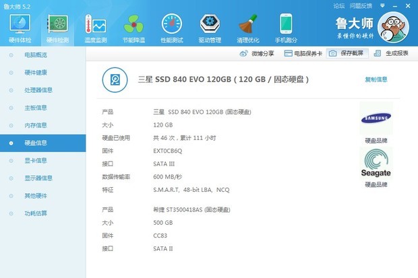Click the Seagate 硬盘品牌 logo
The height and width of the screenshot is (278, 418).
[376, 164]
